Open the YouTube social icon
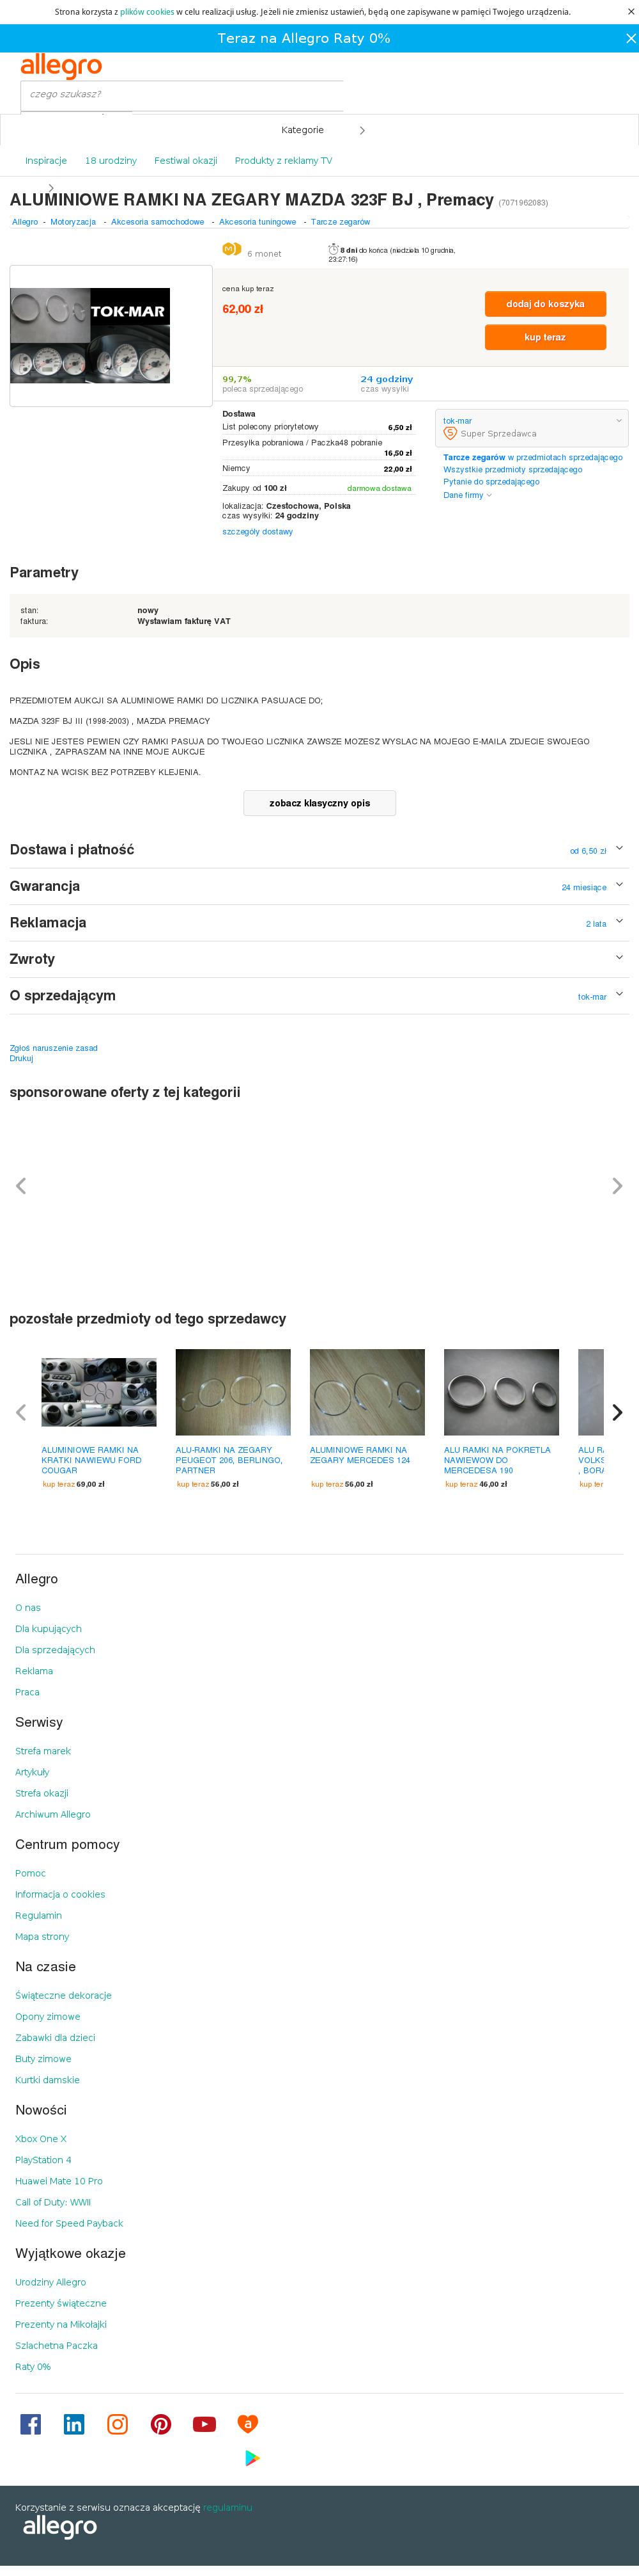The height and width of the screenshot is (2576, 639). pyautogui.click(x=204, y=2423)
